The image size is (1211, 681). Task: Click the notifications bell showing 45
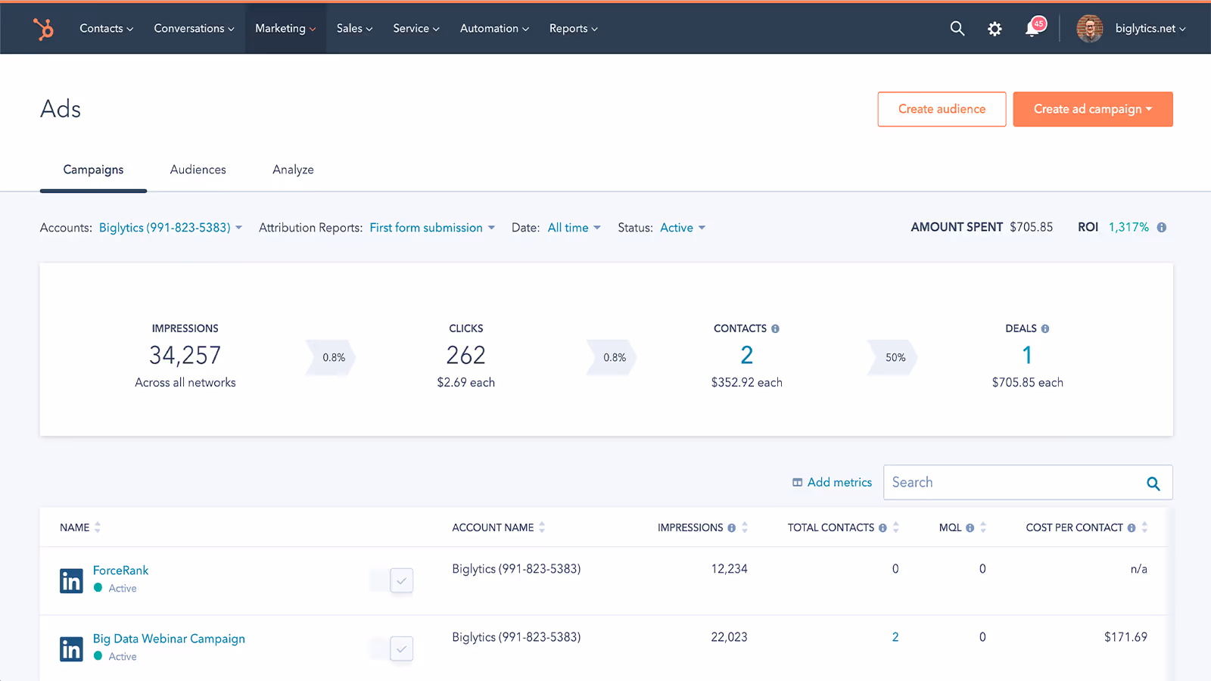coord(1031,29)
